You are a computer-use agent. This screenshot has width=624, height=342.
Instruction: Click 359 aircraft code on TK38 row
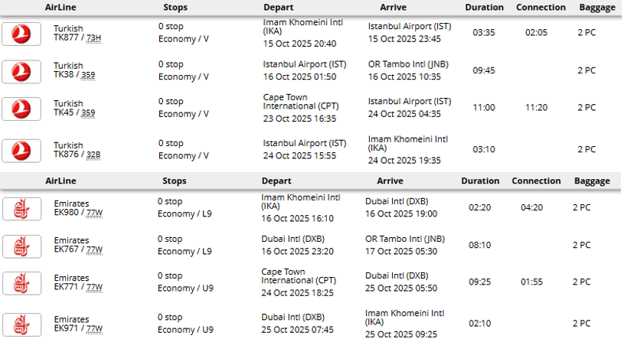pyautogui.click(x=88, y=76)
